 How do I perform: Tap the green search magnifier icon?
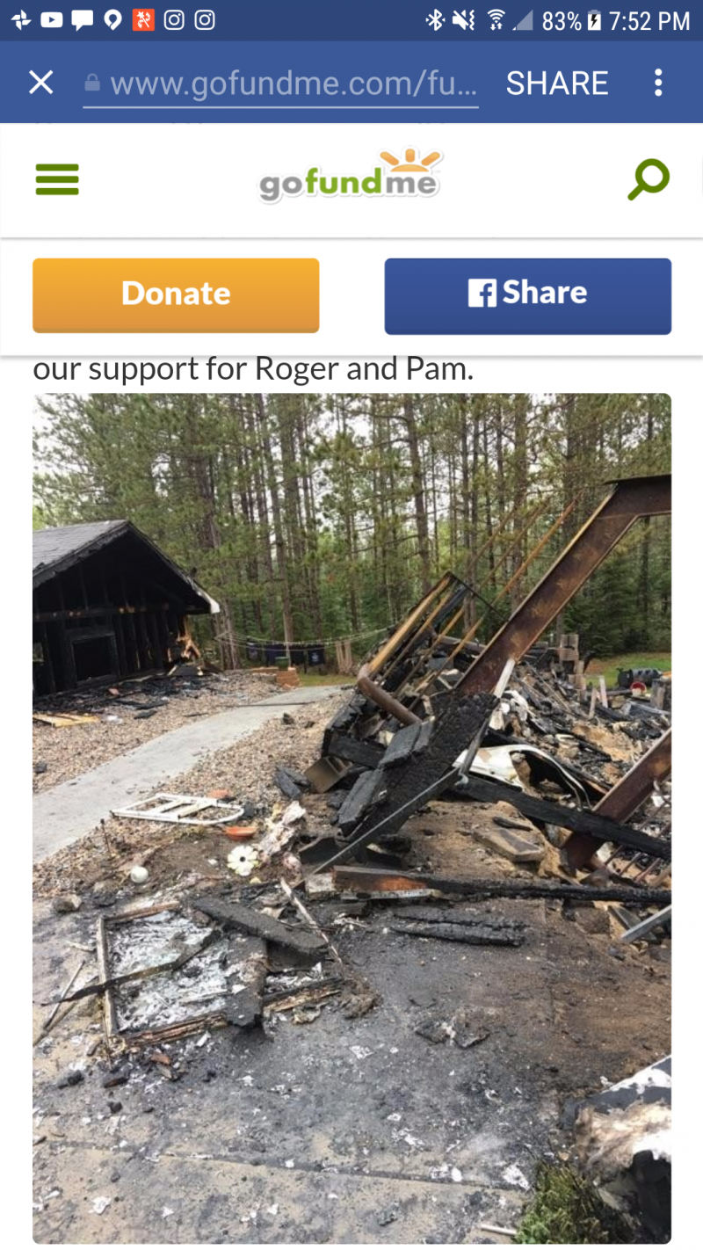[x=649, y=180]
